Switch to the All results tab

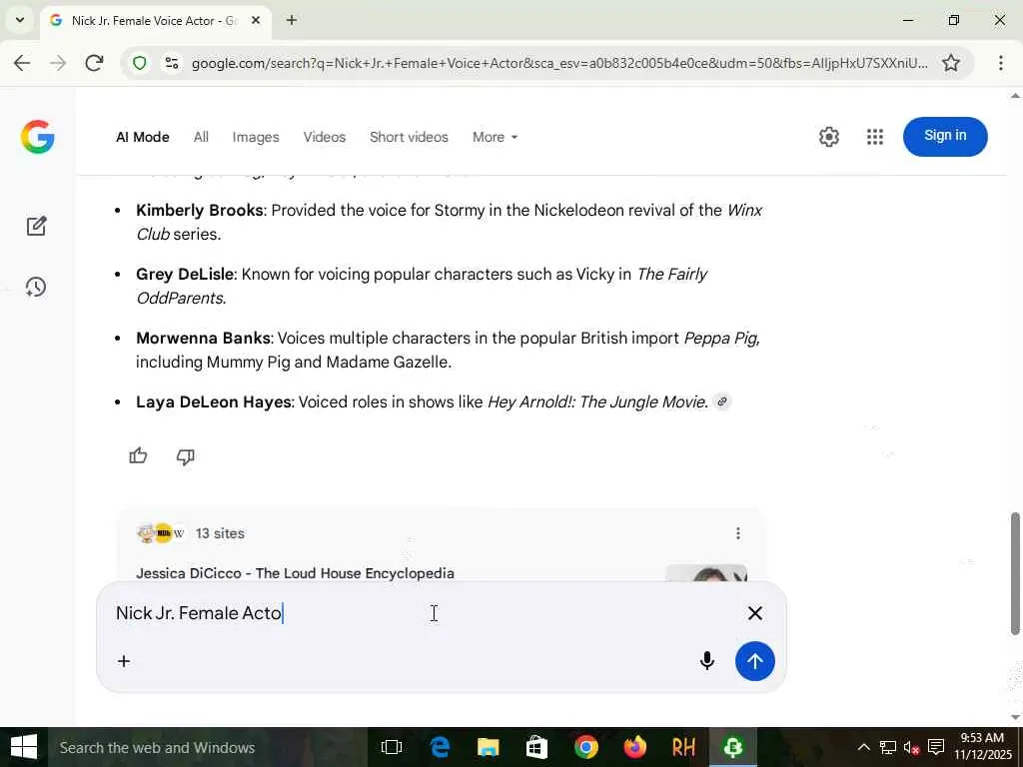coord(201,137)
